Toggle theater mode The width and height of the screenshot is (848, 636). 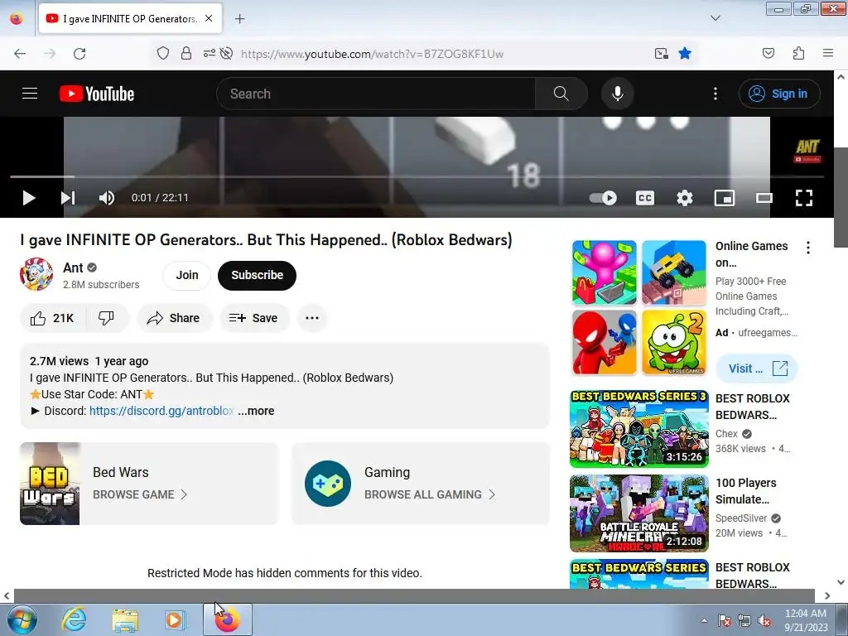(764, 198)
